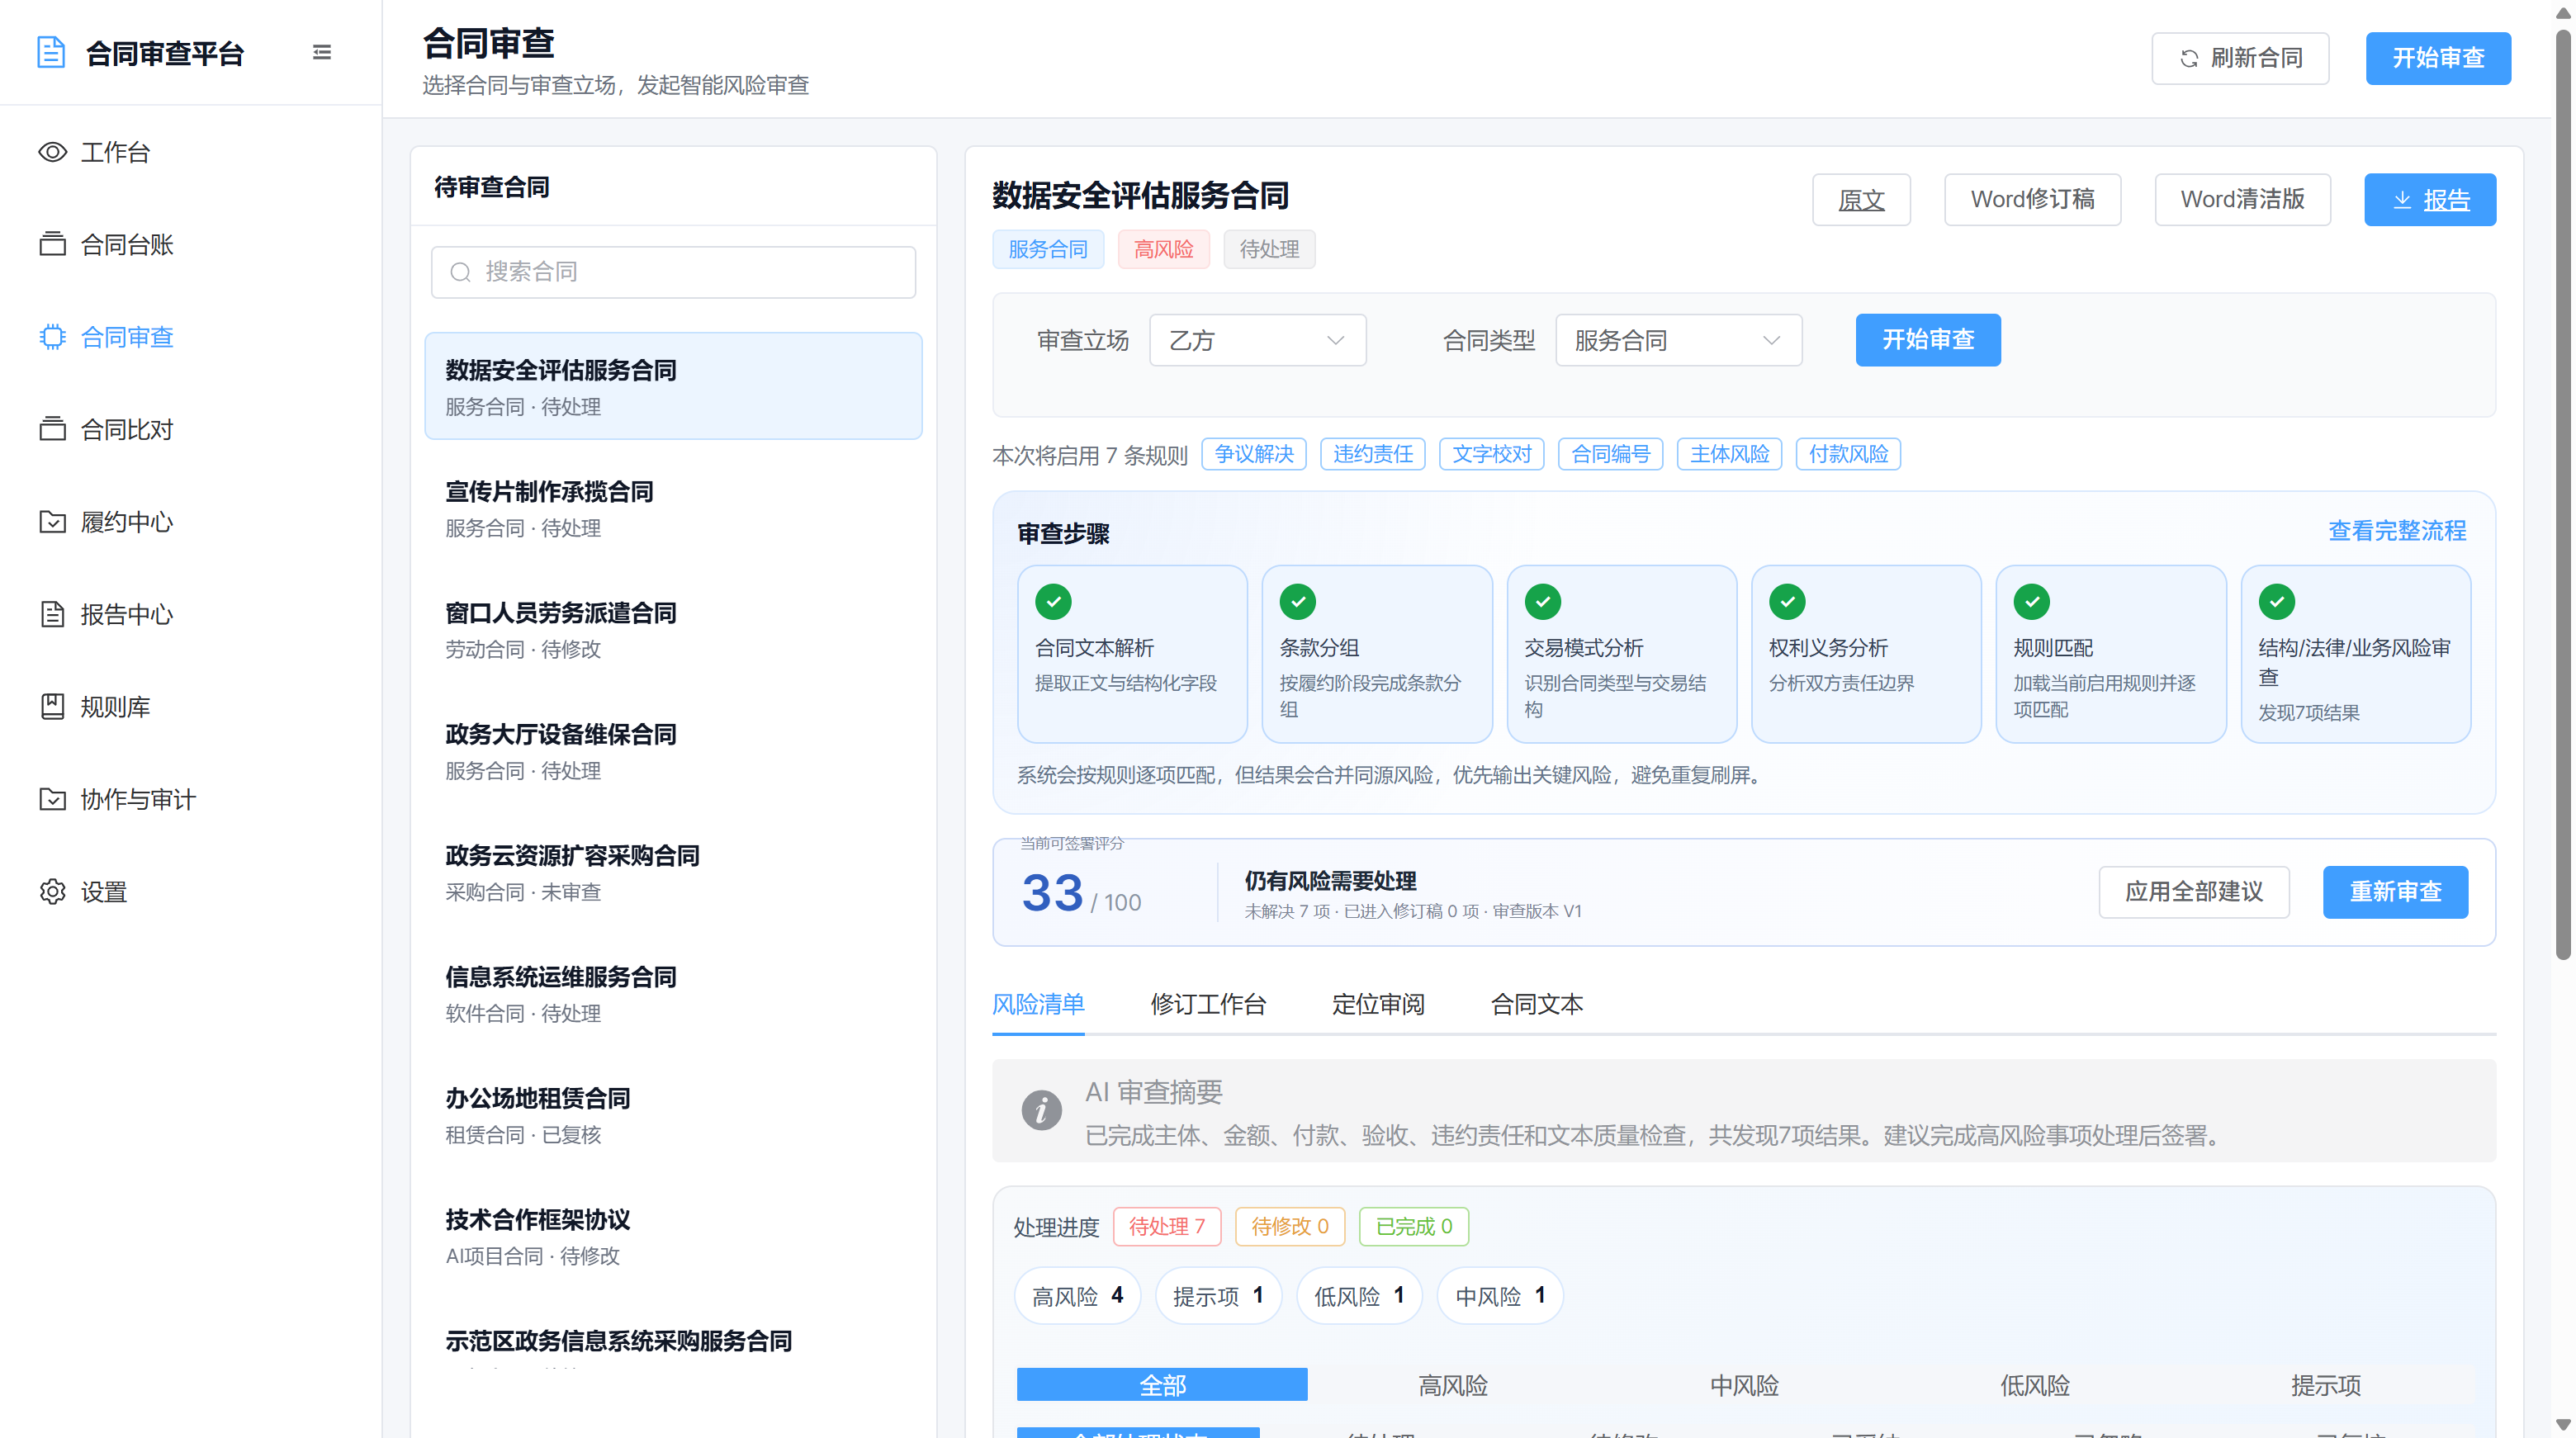
Task: Switch to the 合同文本 tab
Action: [x=1537, y=1004]
